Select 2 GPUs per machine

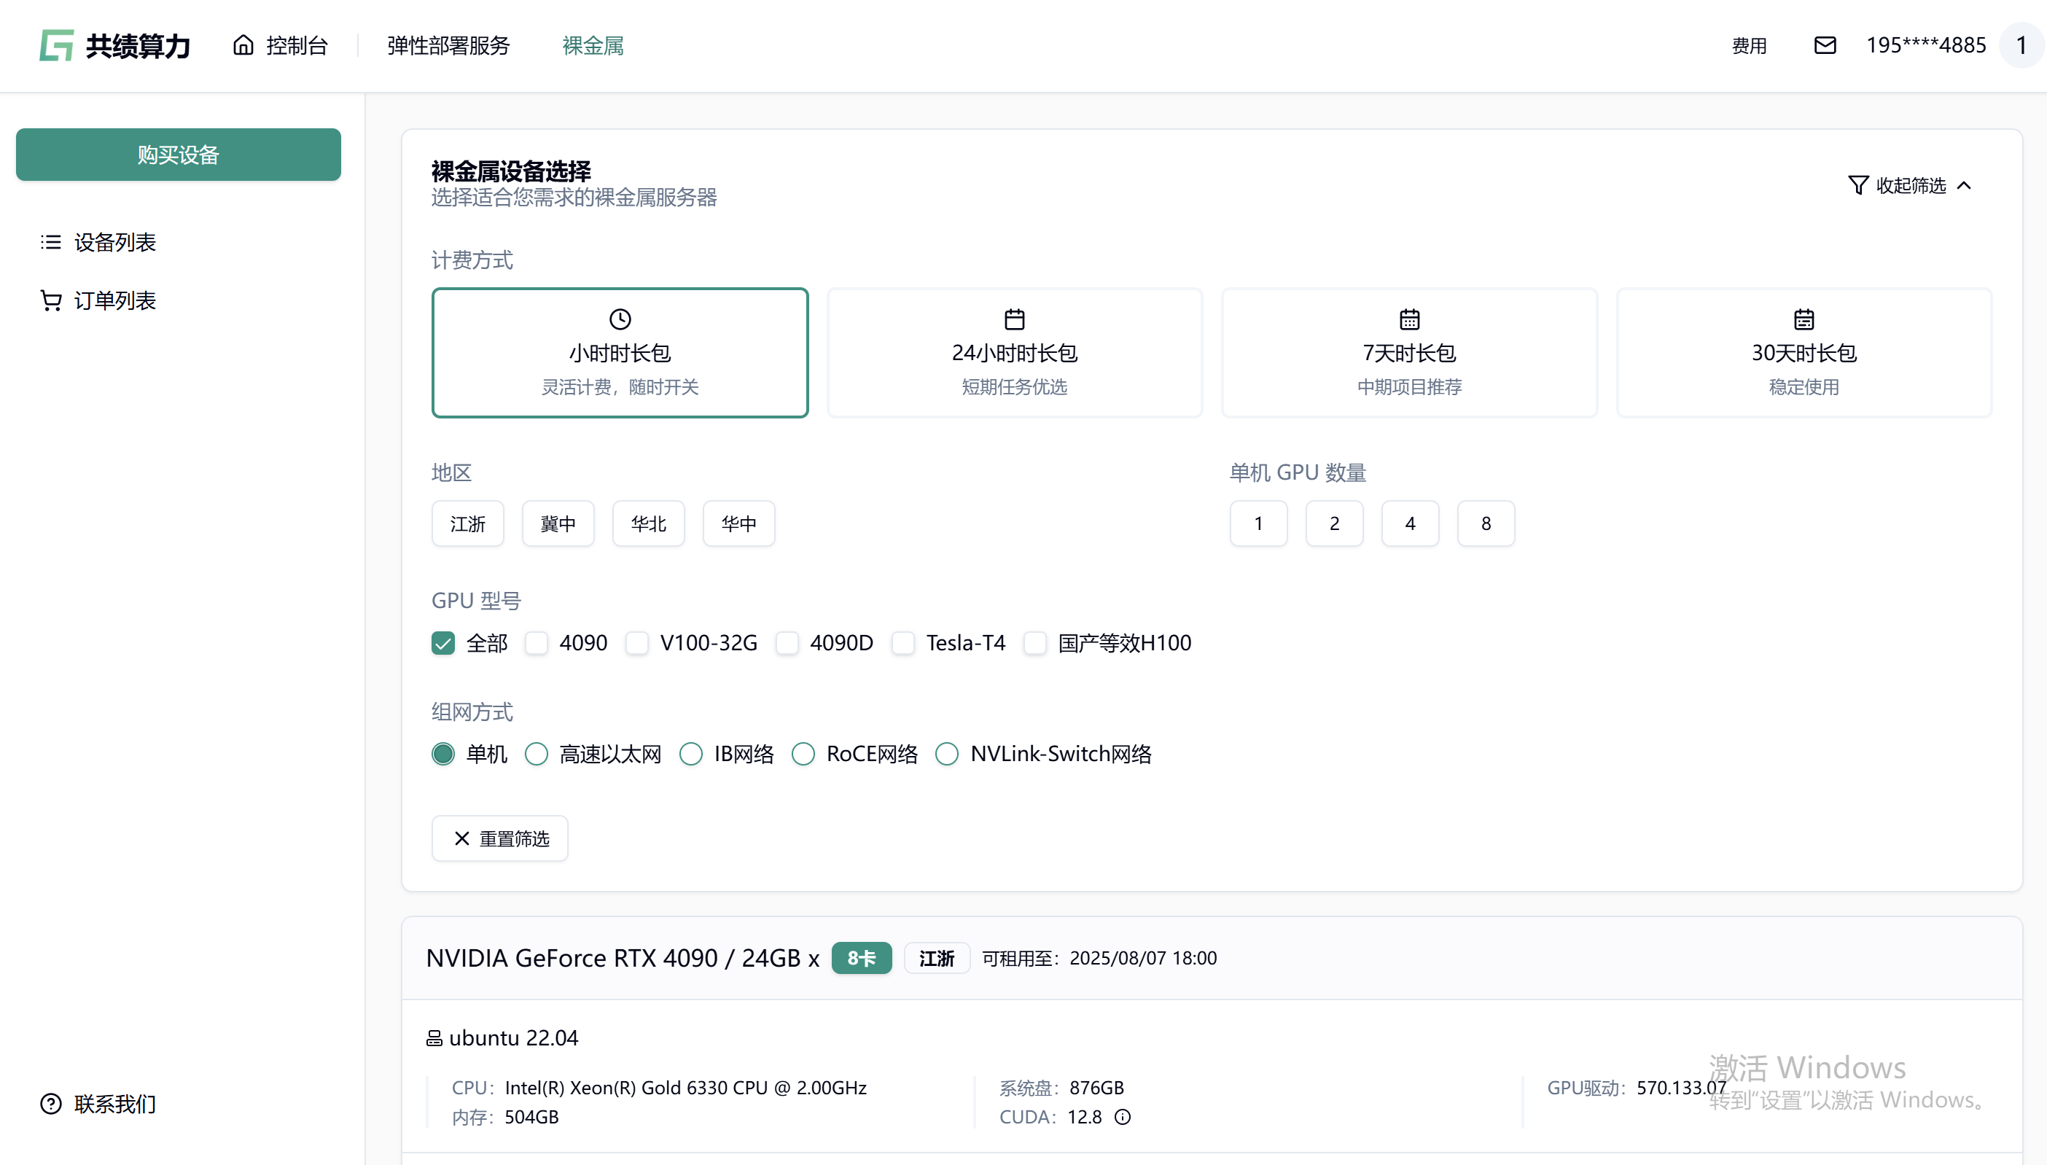1334,523
